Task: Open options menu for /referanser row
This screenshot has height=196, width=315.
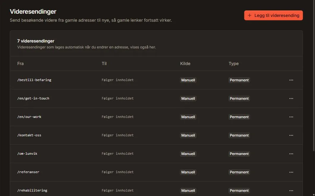Action: 291,172
